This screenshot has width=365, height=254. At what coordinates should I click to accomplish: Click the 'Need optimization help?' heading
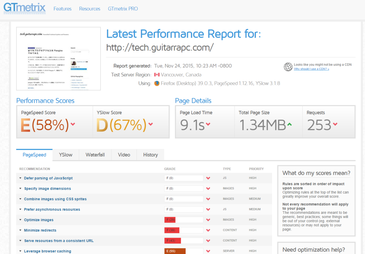pos(314,250)
